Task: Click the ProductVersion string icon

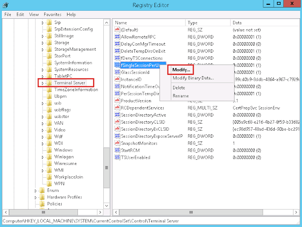Action: [117, 101]
